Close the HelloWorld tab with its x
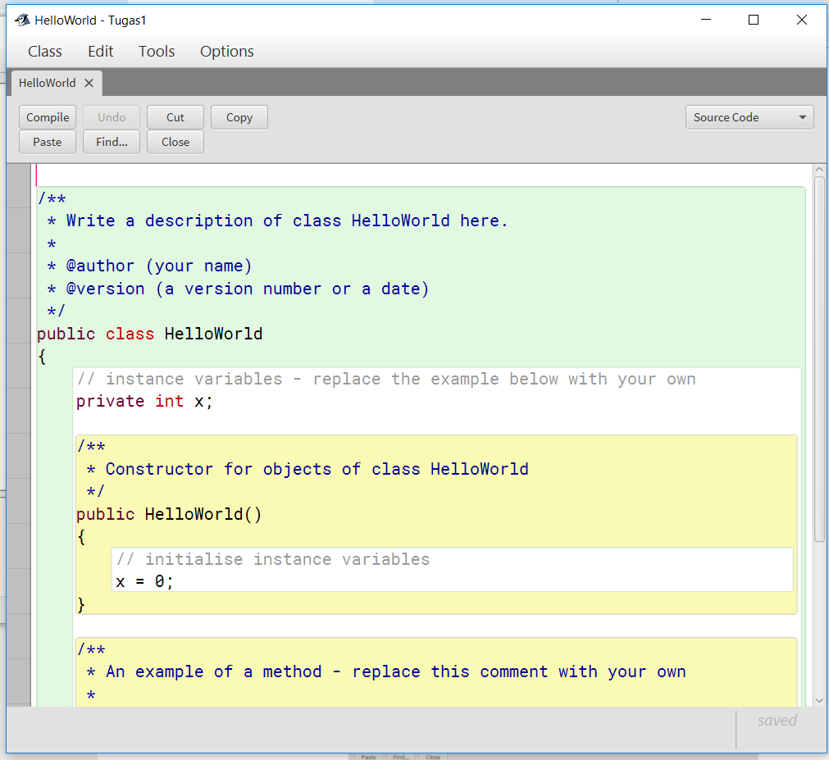 89,83
